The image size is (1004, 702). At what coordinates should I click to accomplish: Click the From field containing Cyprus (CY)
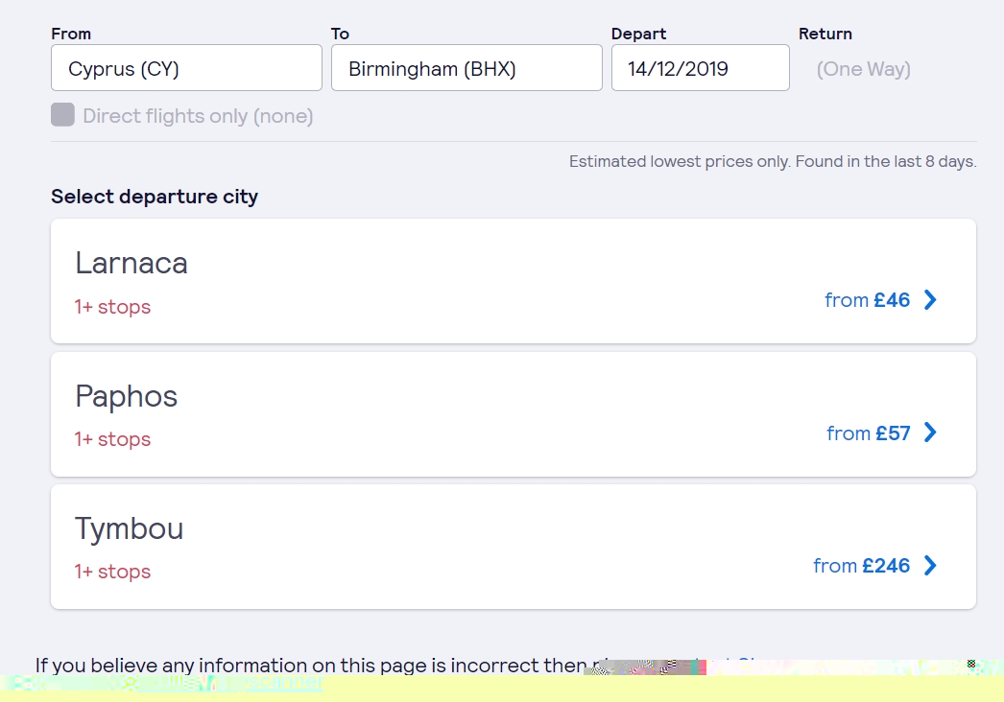coord(186,68)
